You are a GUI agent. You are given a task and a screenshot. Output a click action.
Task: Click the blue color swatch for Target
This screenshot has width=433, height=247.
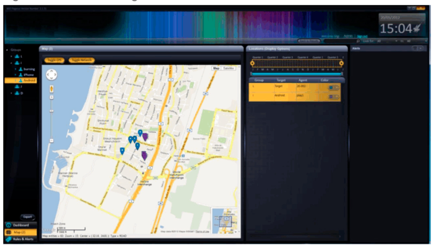(x=331, y=88)
